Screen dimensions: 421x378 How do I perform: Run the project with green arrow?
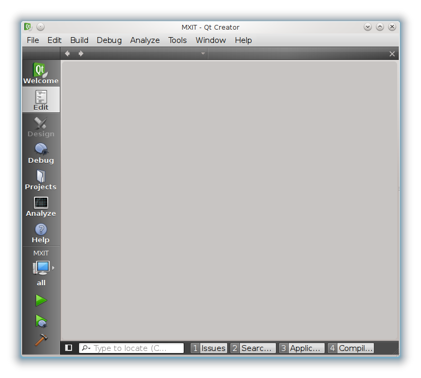pos(41,301)
